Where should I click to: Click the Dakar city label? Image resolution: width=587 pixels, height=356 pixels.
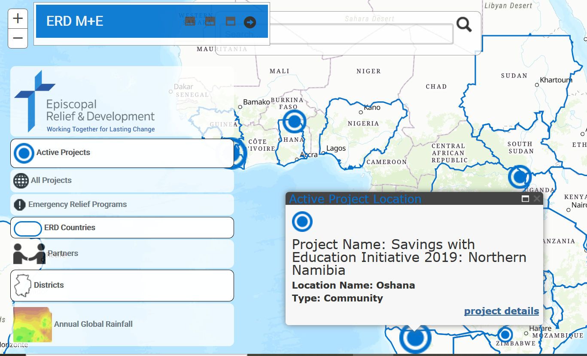click(x=183, y=87)
